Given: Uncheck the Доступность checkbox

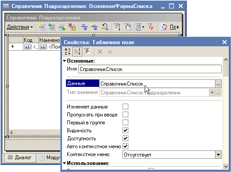Looking at the screenshot, I should 125,138.
